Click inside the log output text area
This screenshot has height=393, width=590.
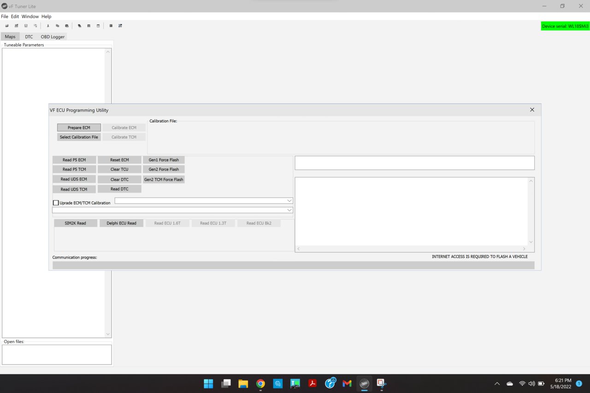pos(412,211)
